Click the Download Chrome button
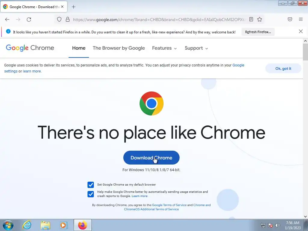The height and width of the screenshot is (231, 308). pos(151,158)
